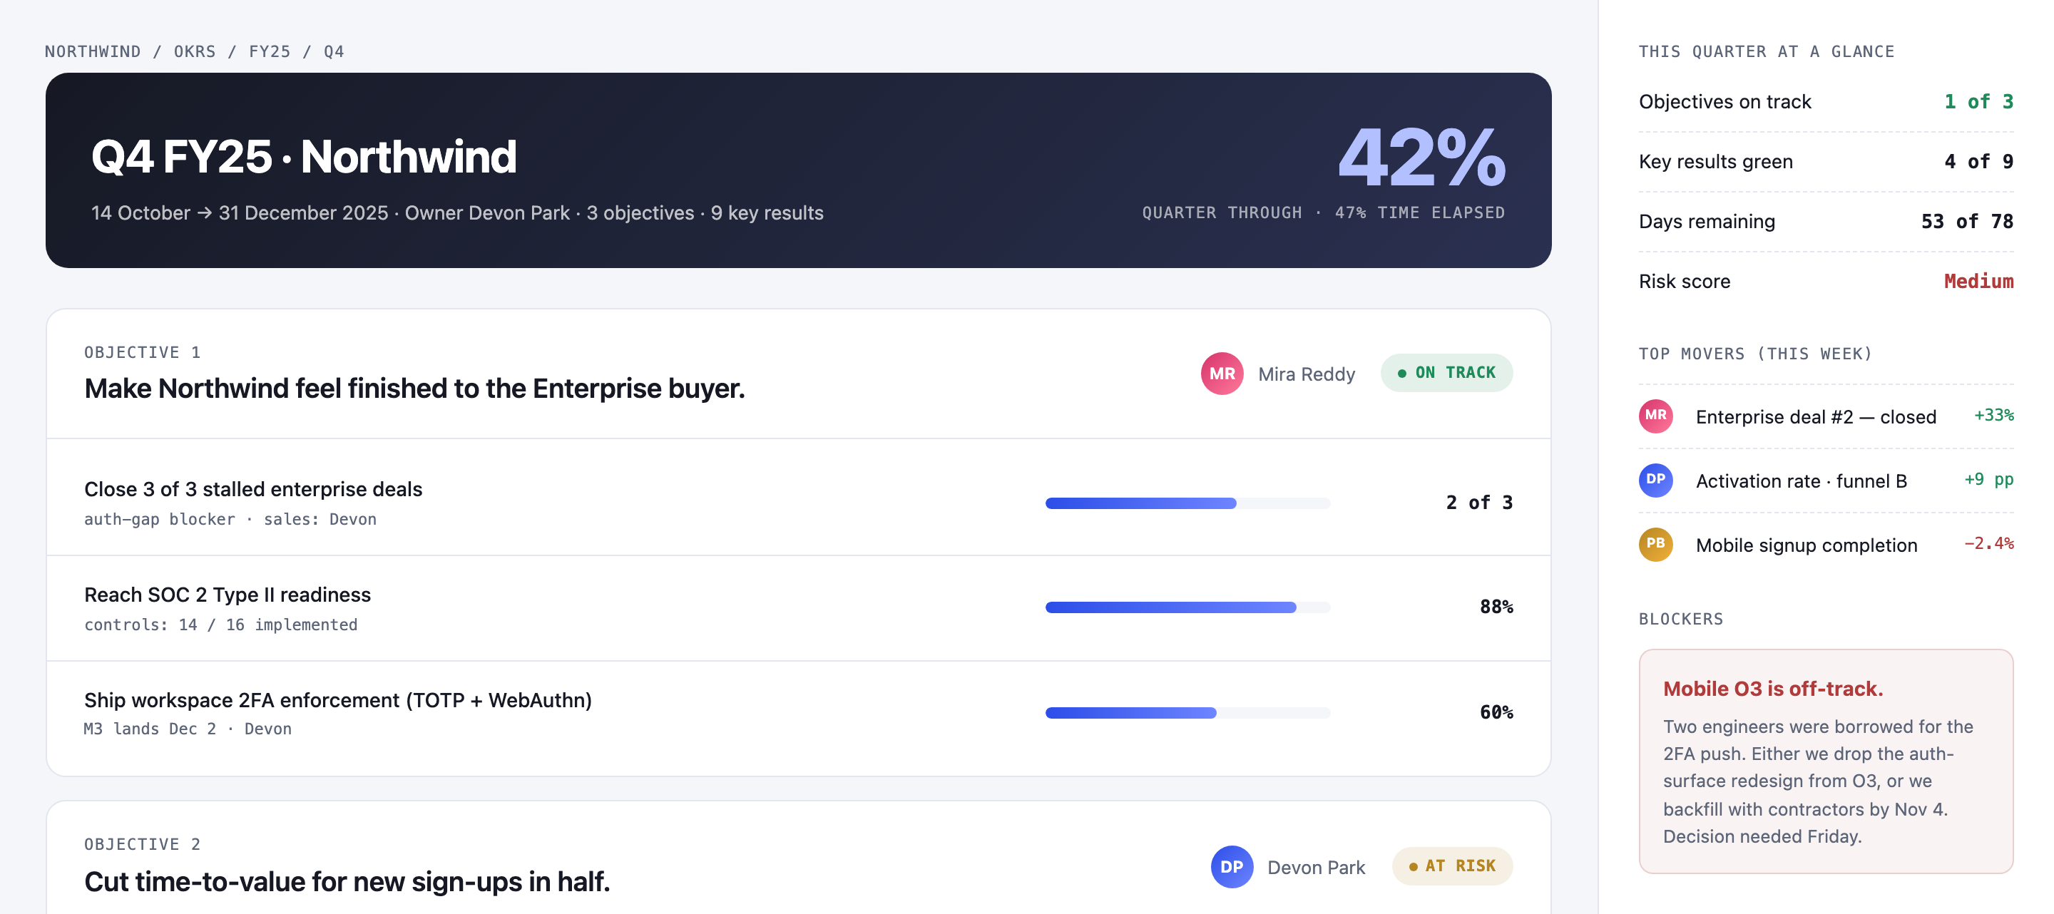Click the MR avatar beside Enterprise deal #2
Viewport: 2054px width, 914px height.
(x=1655, y=416)
